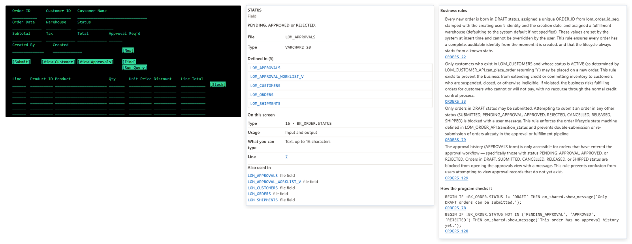Viewport: 632px width, 244px height.
Task: Open the ORDERS_129 reference link
Action: click(456, 178)
